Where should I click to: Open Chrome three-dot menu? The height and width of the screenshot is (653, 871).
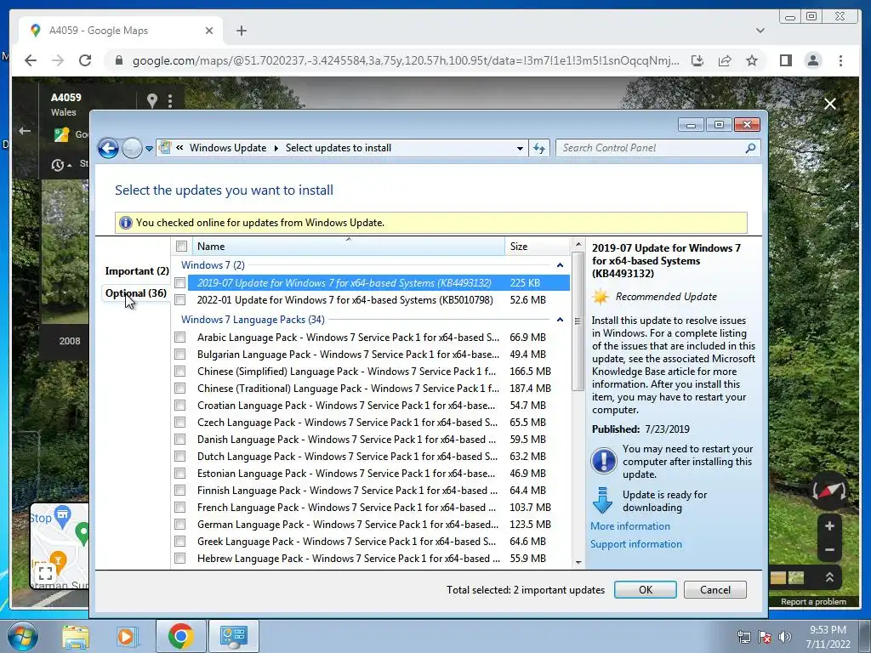tap(840, 60)
